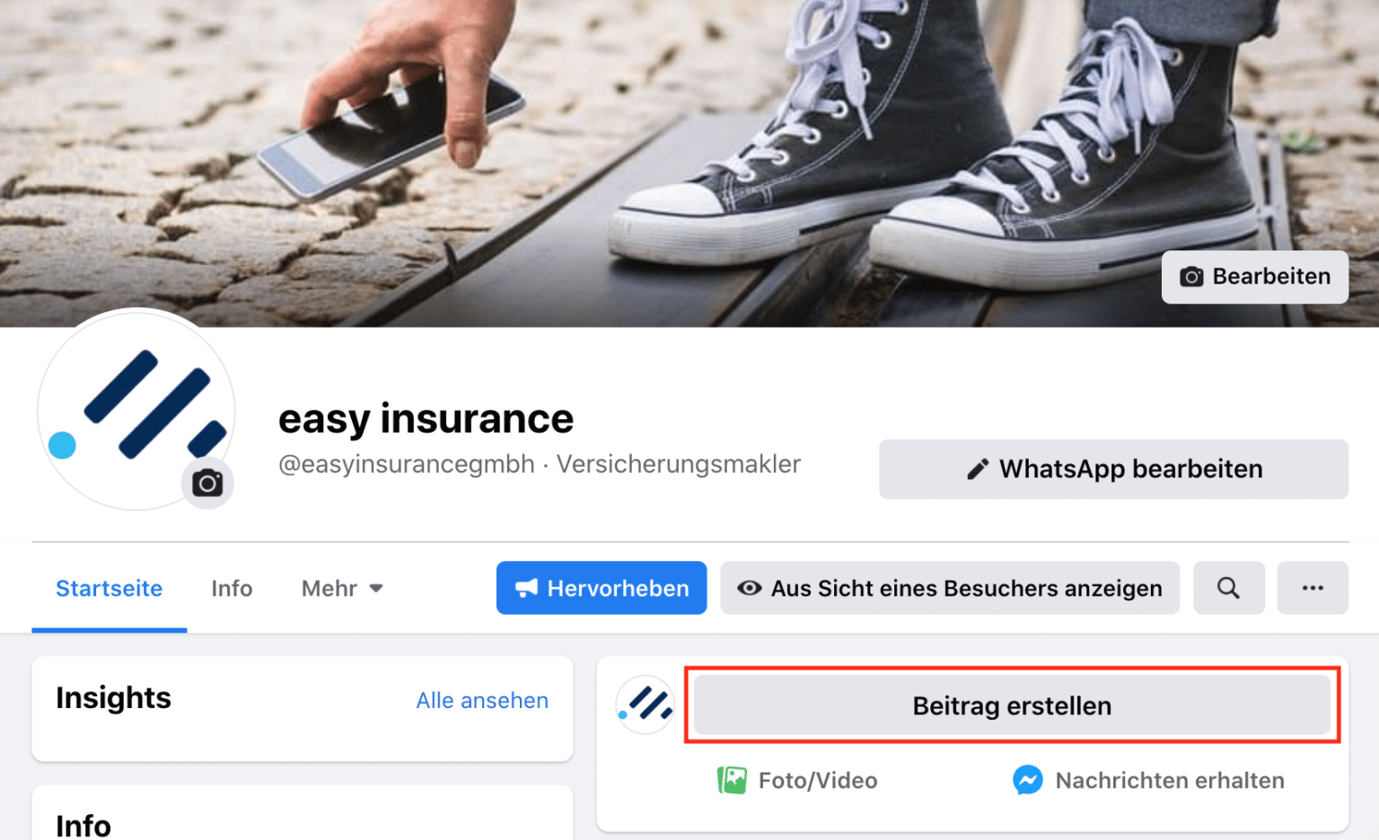The image size is (1379, 840).
Task: Switch to the Info tab
Action: (x=231, y=588)
